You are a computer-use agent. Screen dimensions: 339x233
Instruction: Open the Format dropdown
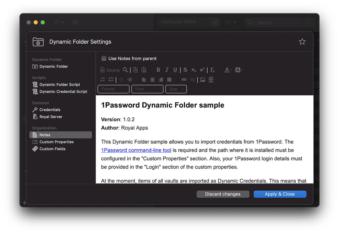113,89
